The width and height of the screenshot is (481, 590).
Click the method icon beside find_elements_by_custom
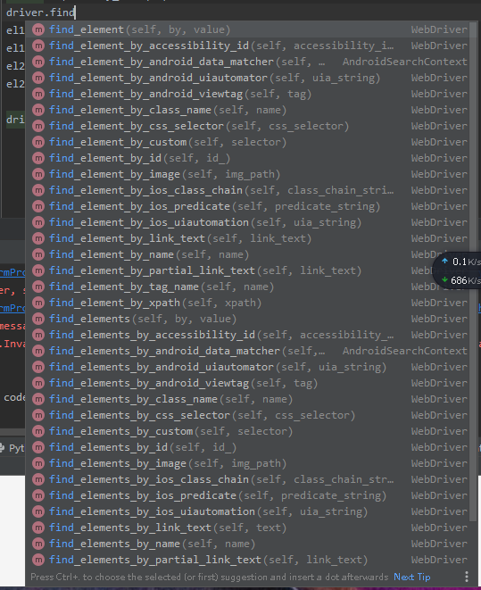click(x=38, y=431)
